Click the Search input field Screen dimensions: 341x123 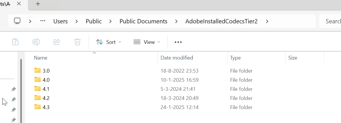333,21
